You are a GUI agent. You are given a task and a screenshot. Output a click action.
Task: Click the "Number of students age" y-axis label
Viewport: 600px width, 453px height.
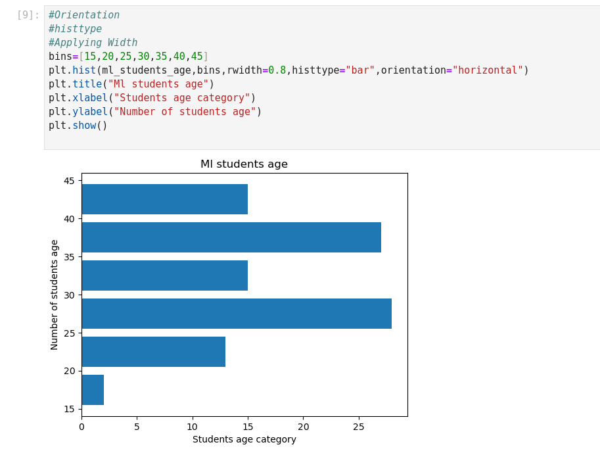55,295
